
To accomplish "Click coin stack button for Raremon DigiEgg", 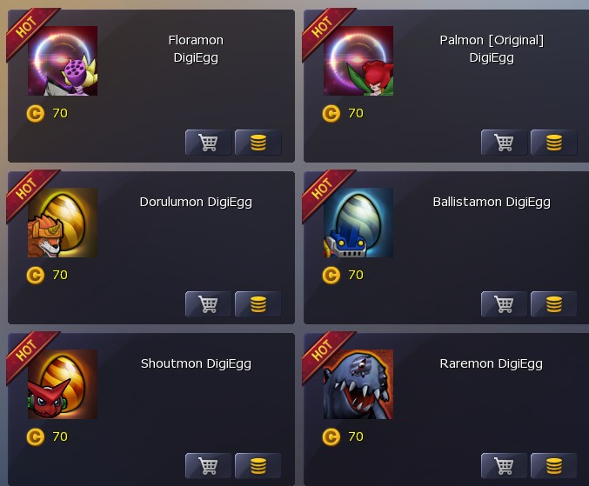I will 553,466.
